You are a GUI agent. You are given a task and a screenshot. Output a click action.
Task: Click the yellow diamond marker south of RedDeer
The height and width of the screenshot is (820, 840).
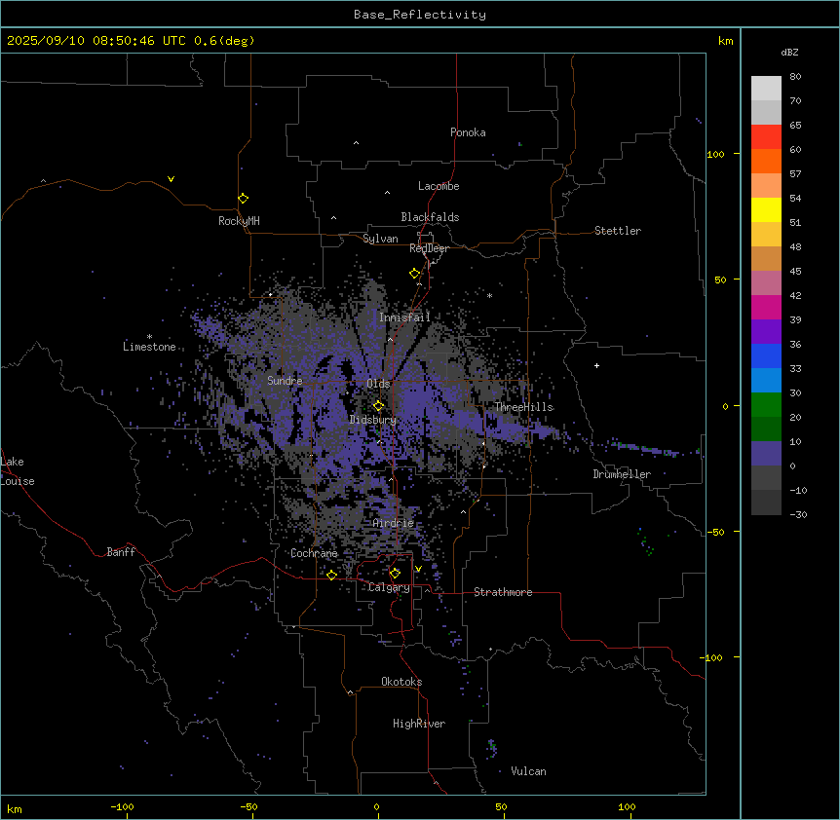pyautogui.click(x=415, y=274)
